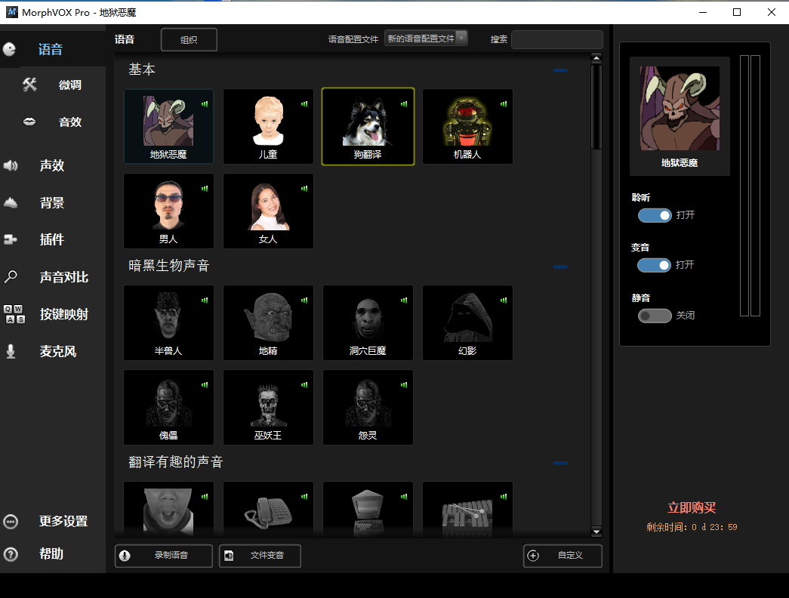Click the plug icon beside 插件

(11, 239)
